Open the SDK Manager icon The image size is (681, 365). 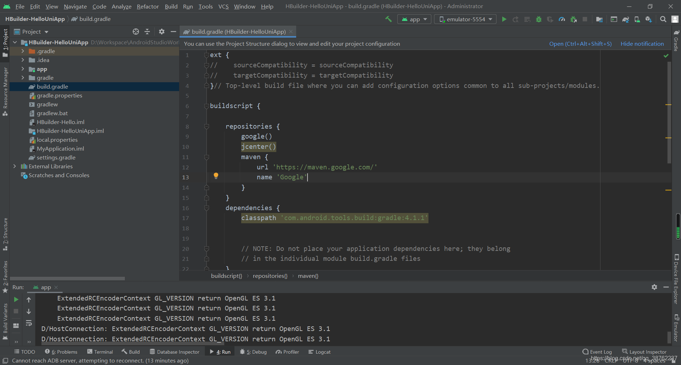tap(649, 19)
